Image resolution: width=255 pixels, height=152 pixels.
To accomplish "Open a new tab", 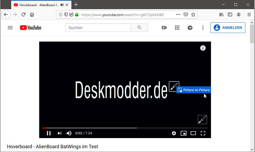I will pyautogui.click(x=76, y=5).
